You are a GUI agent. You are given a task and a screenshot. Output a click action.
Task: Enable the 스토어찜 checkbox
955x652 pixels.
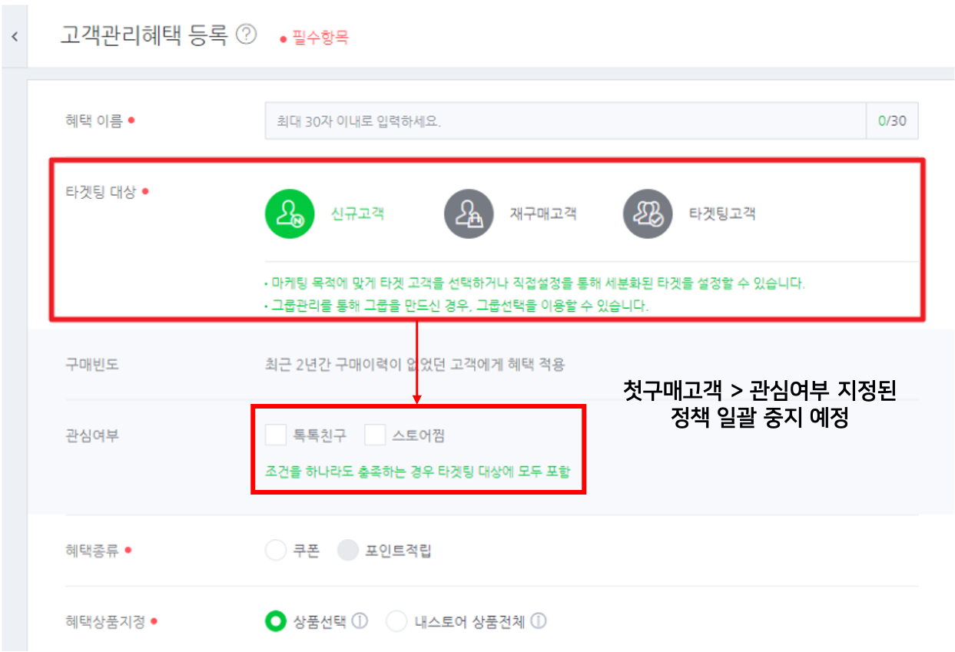(x=375, y=435)
